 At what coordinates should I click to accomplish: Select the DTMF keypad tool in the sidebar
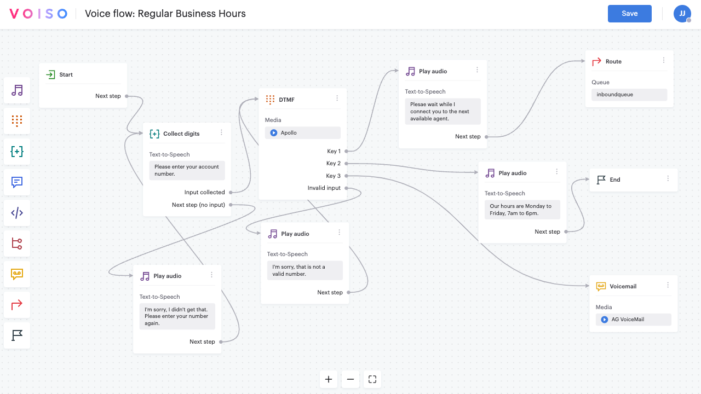pos(17,121)
